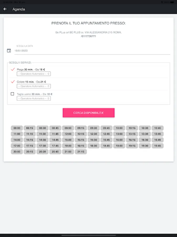
Task: Click the date input field 18/01/2023
Action: [x=92, y=51]
